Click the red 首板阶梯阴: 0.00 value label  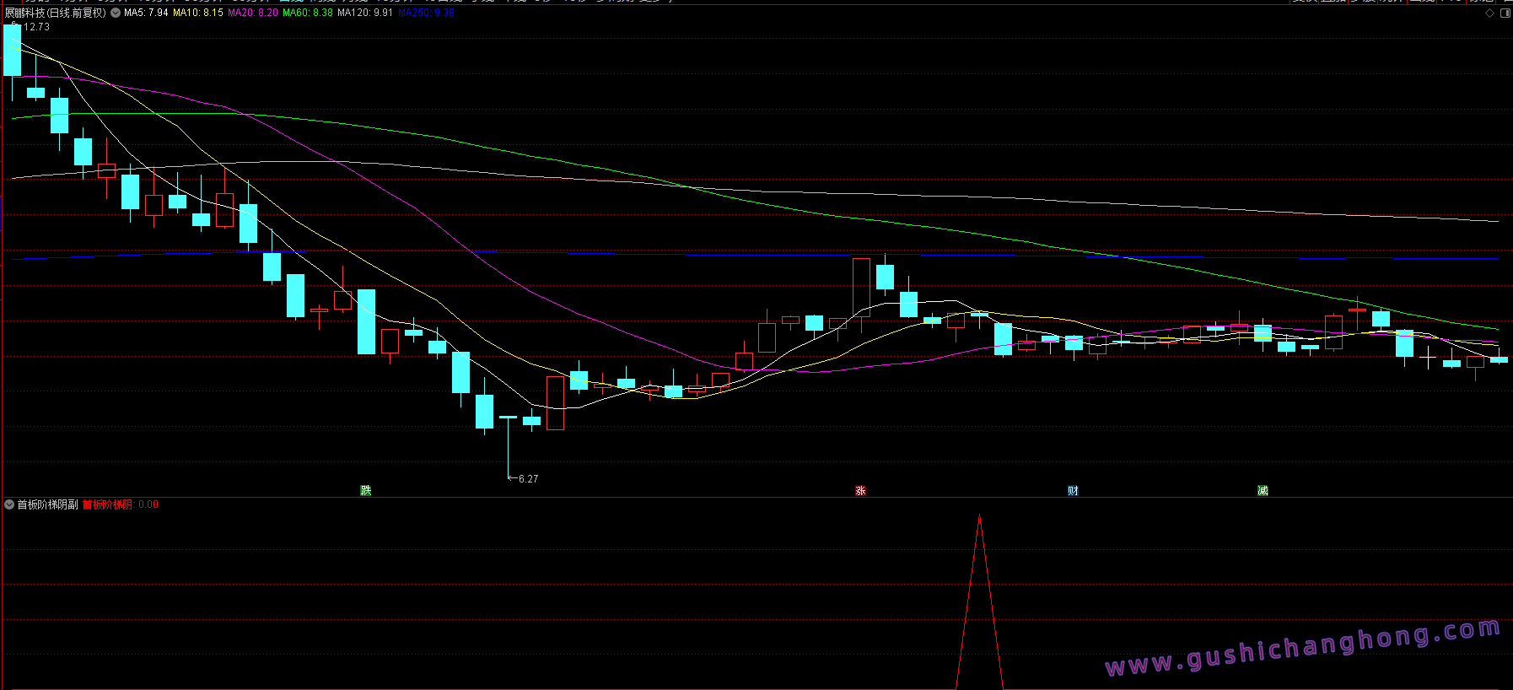[x=121, y=504]
